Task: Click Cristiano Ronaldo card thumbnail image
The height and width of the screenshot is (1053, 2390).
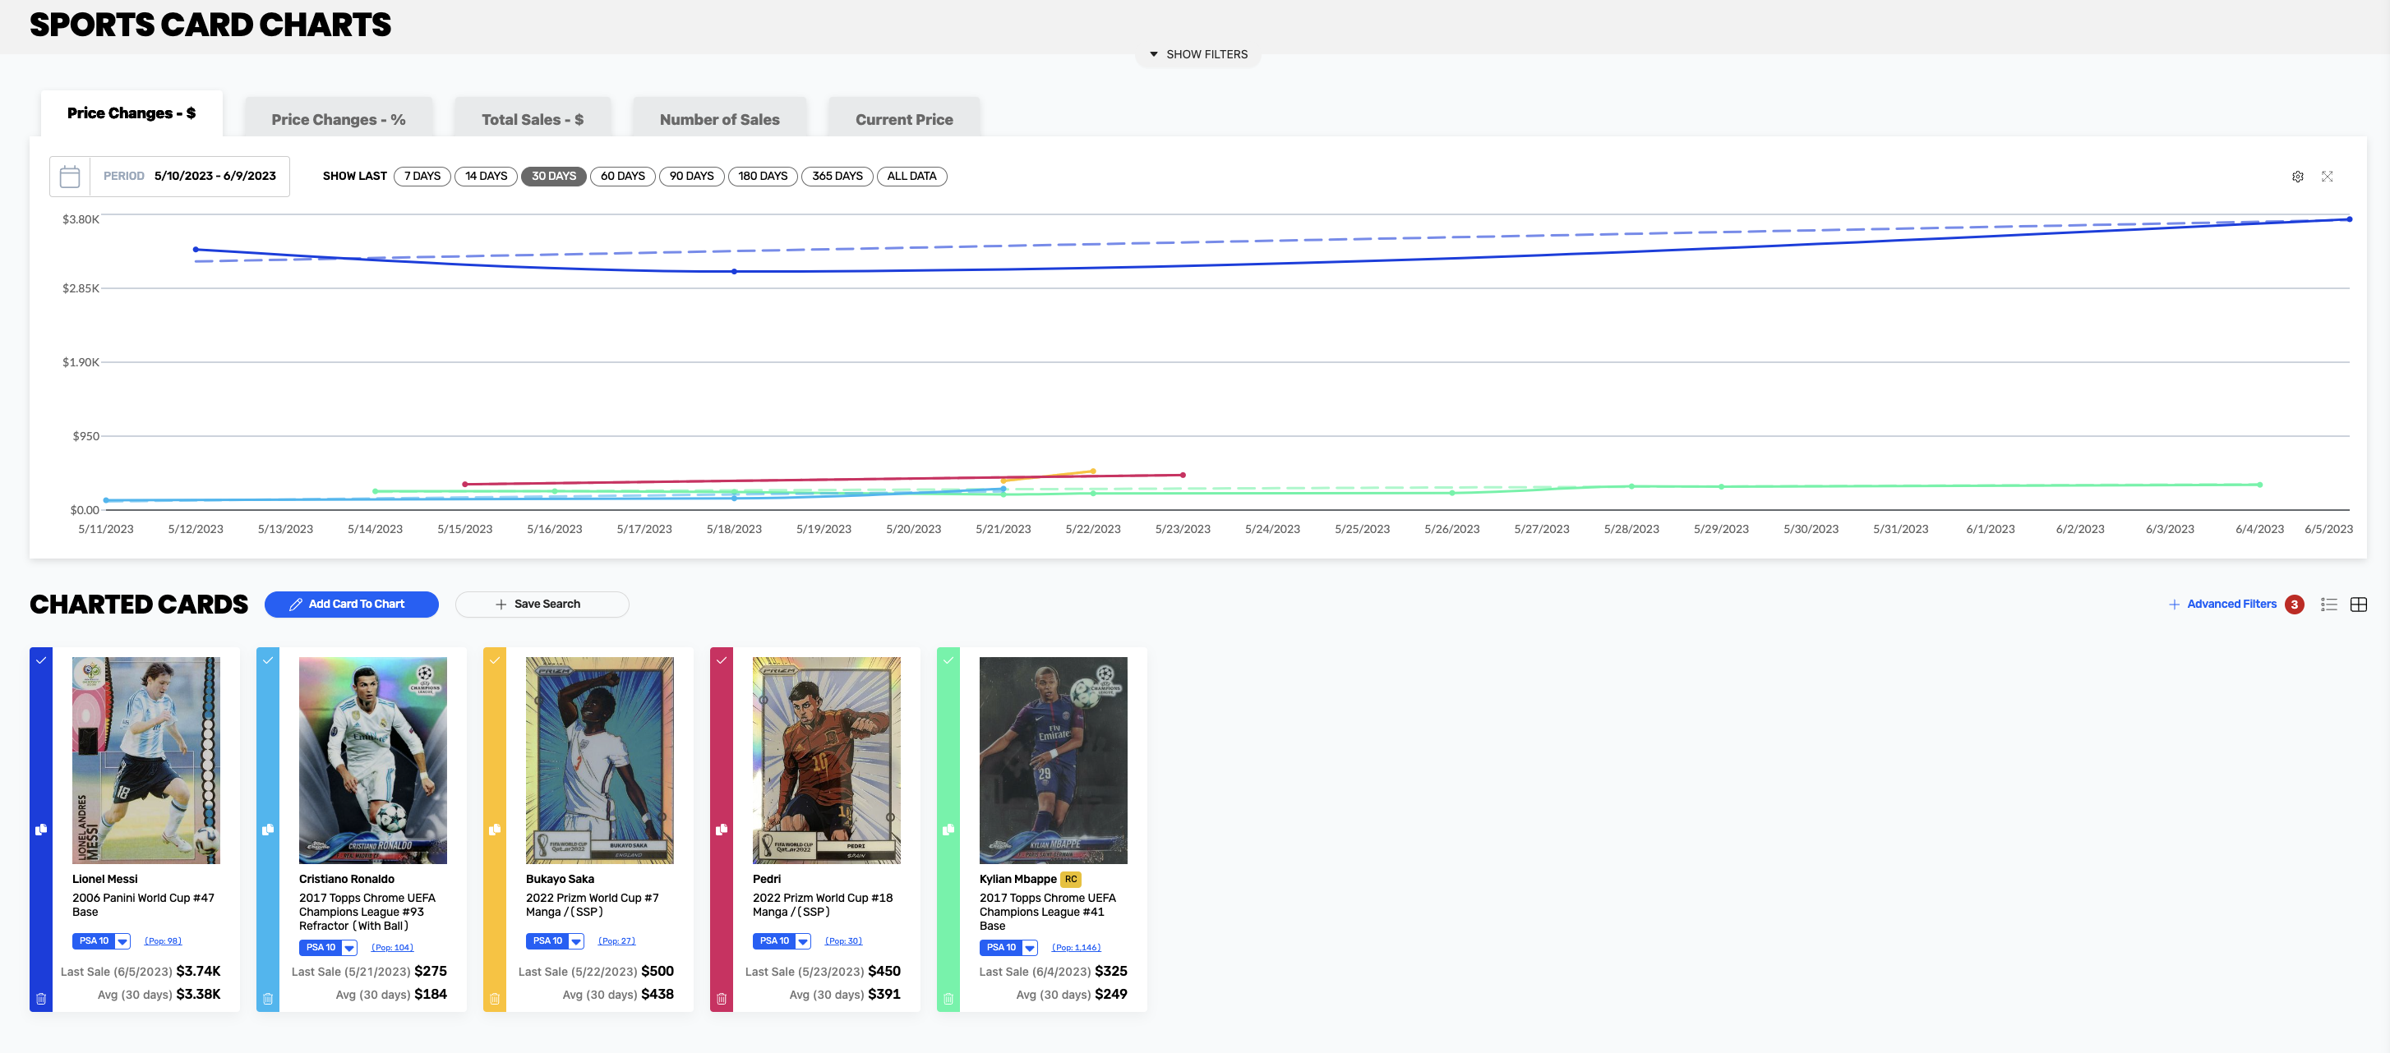Action: [373, 761]
